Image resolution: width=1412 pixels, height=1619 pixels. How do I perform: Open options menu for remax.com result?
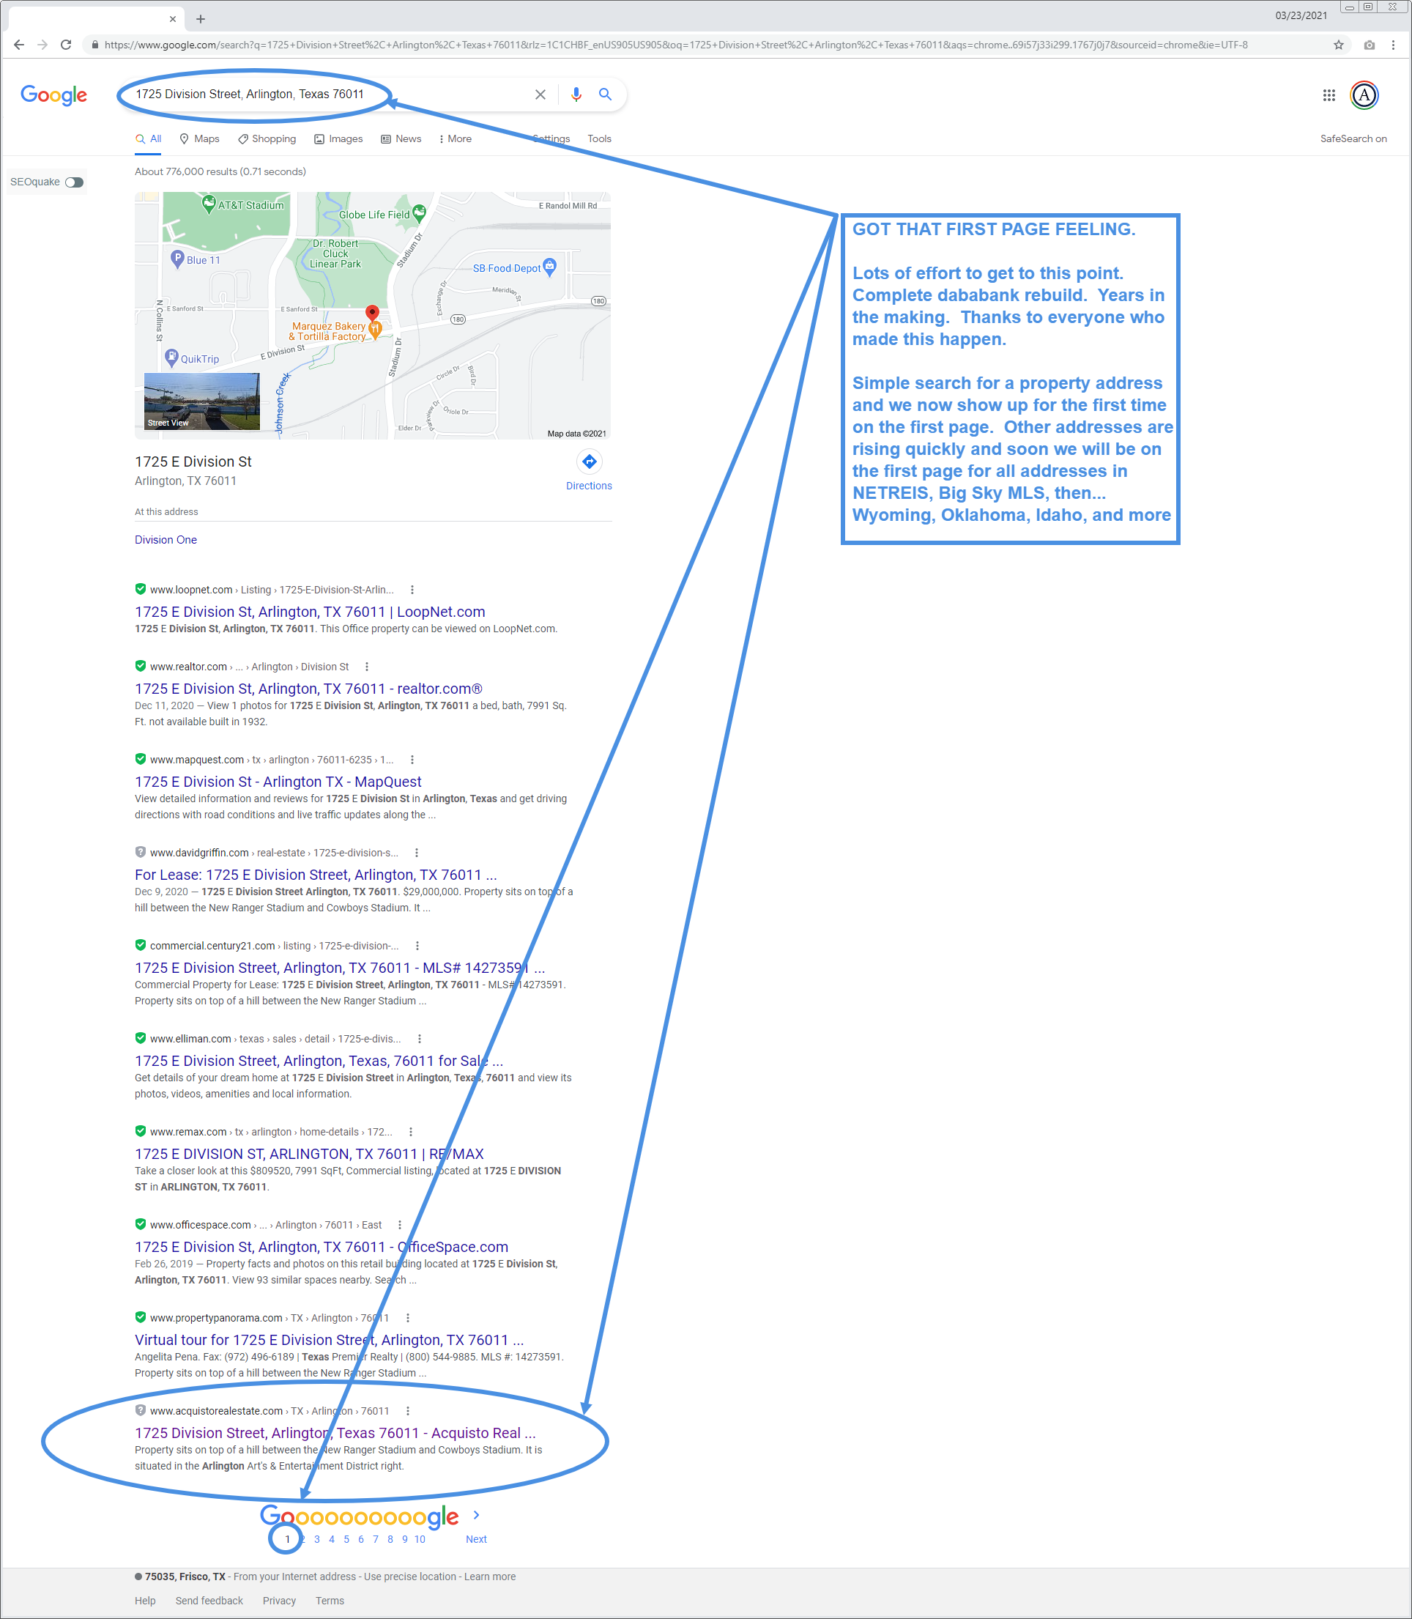[x=411, y=1132]
